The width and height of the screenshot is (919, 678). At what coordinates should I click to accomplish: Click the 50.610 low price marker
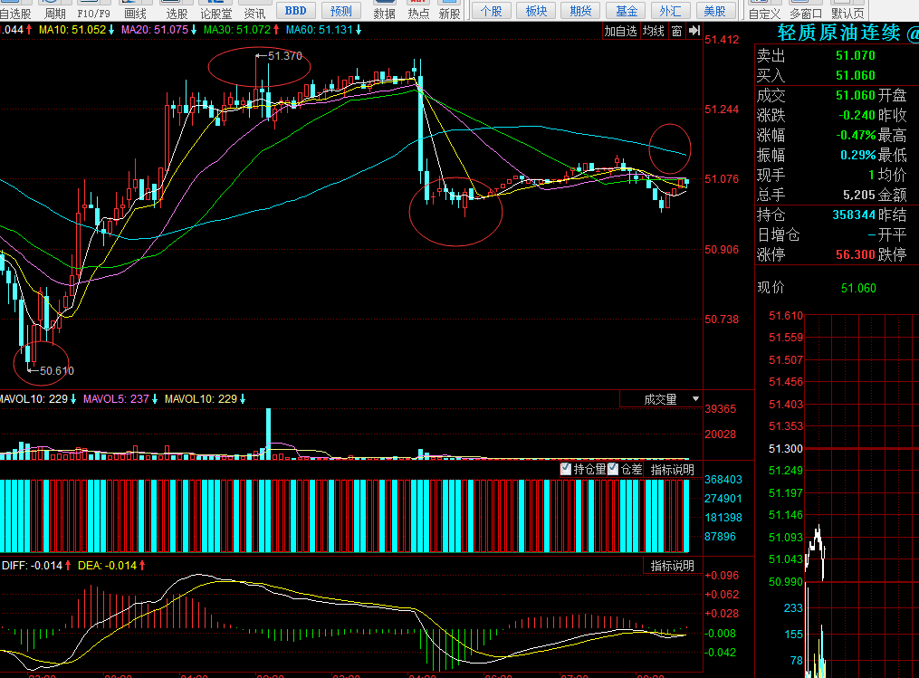coord(57,370)
